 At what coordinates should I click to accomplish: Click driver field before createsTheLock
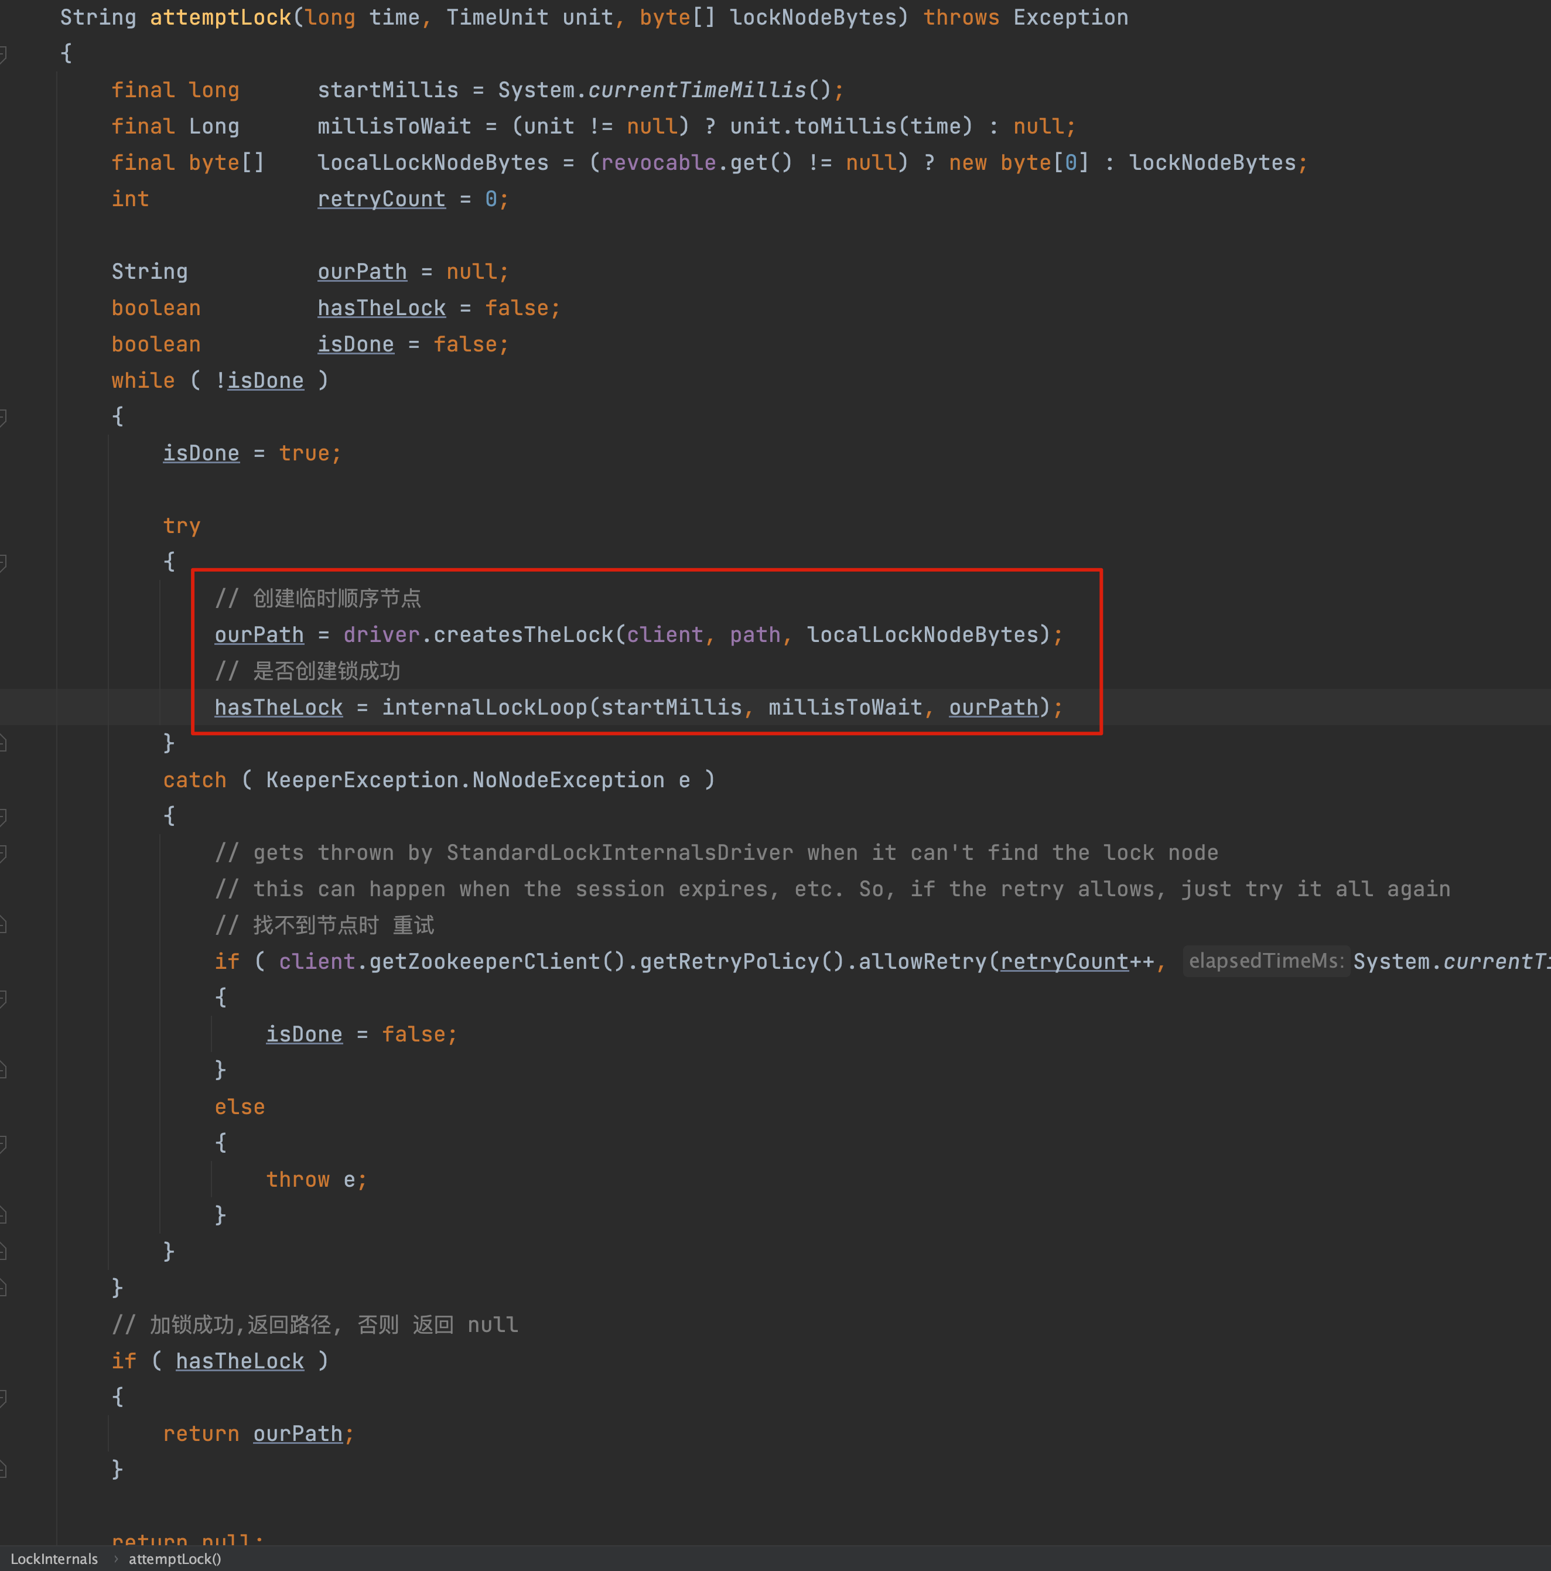coord(381,634)
